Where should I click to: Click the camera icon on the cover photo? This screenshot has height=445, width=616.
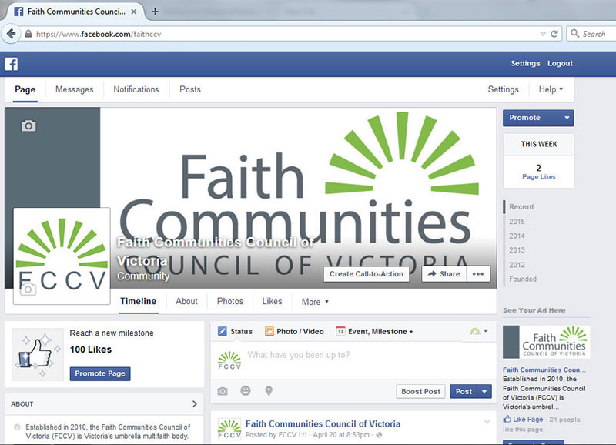tap(28, 125)
